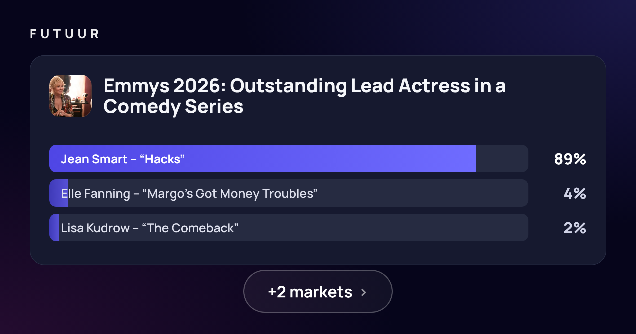The width and height of the screenshot is (636, 334).
Task: Select Elle Fanning – "Margo's Got Money Troubles" label
Action: pyautogui.click(x=189, y=194)
